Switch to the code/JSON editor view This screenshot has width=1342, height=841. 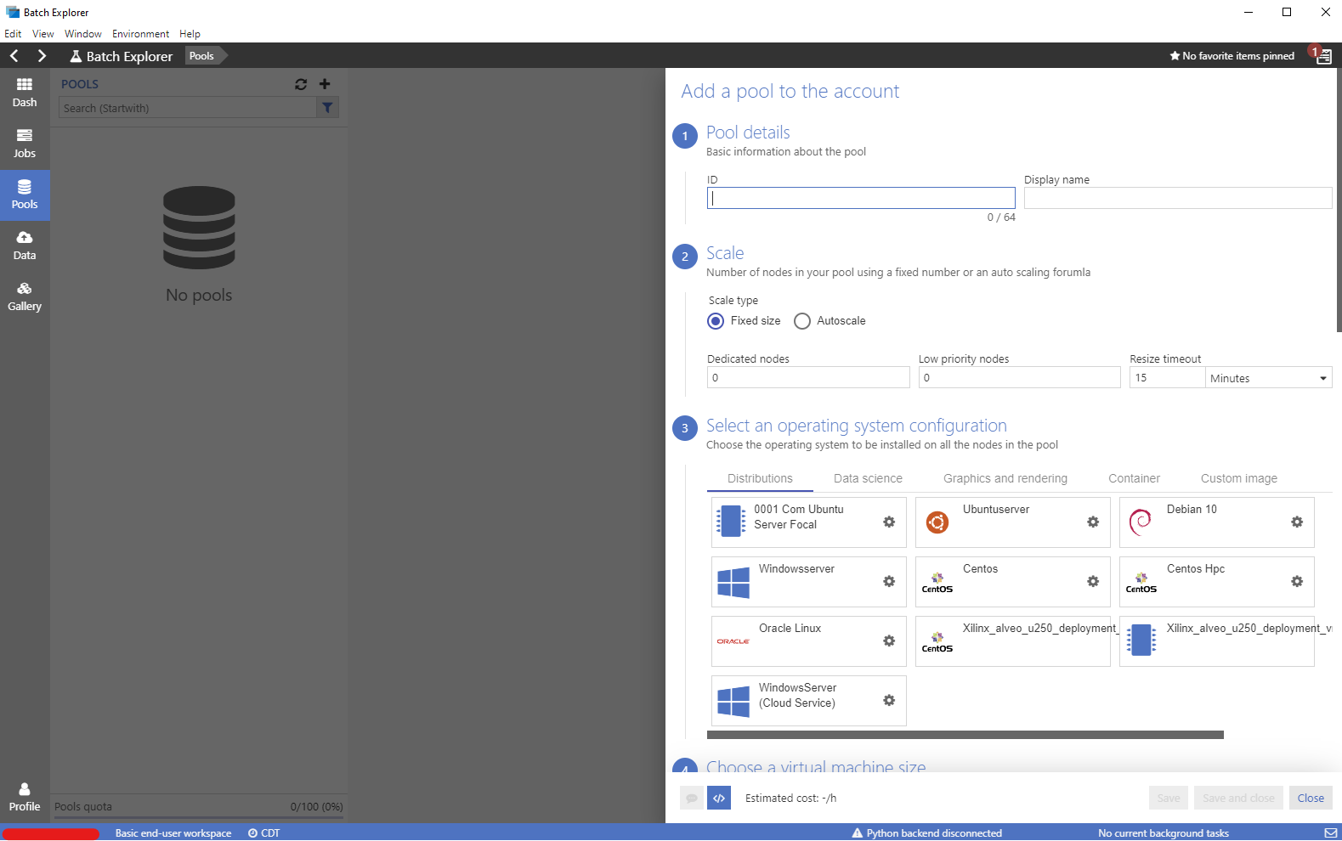(x=719, y=798)
